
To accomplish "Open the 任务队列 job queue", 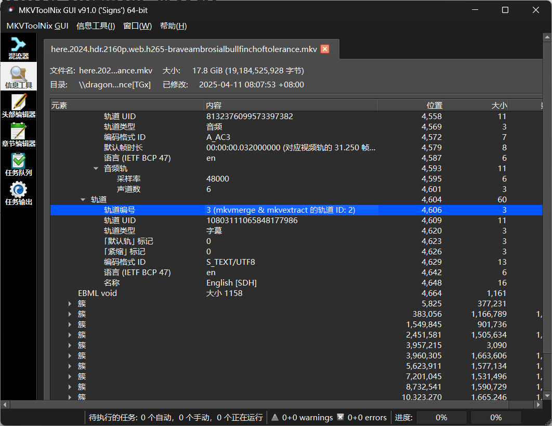I will [x=18, y=164].
